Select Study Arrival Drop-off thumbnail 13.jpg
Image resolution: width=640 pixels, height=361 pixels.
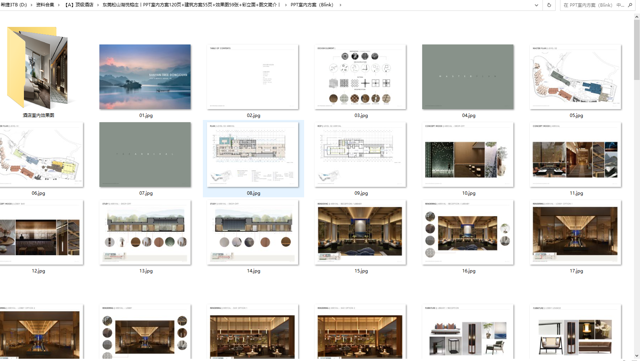[145, 232]
